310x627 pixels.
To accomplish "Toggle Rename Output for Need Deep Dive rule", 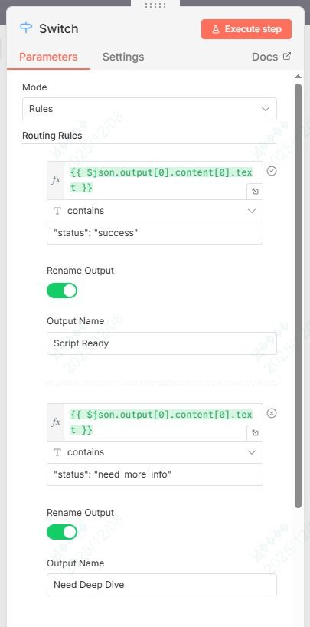I will tap(62, 532).
